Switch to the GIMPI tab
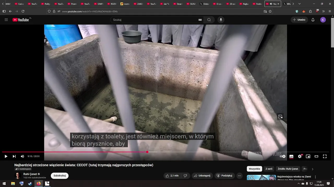334x187 pixels. (x=99, y=4)
